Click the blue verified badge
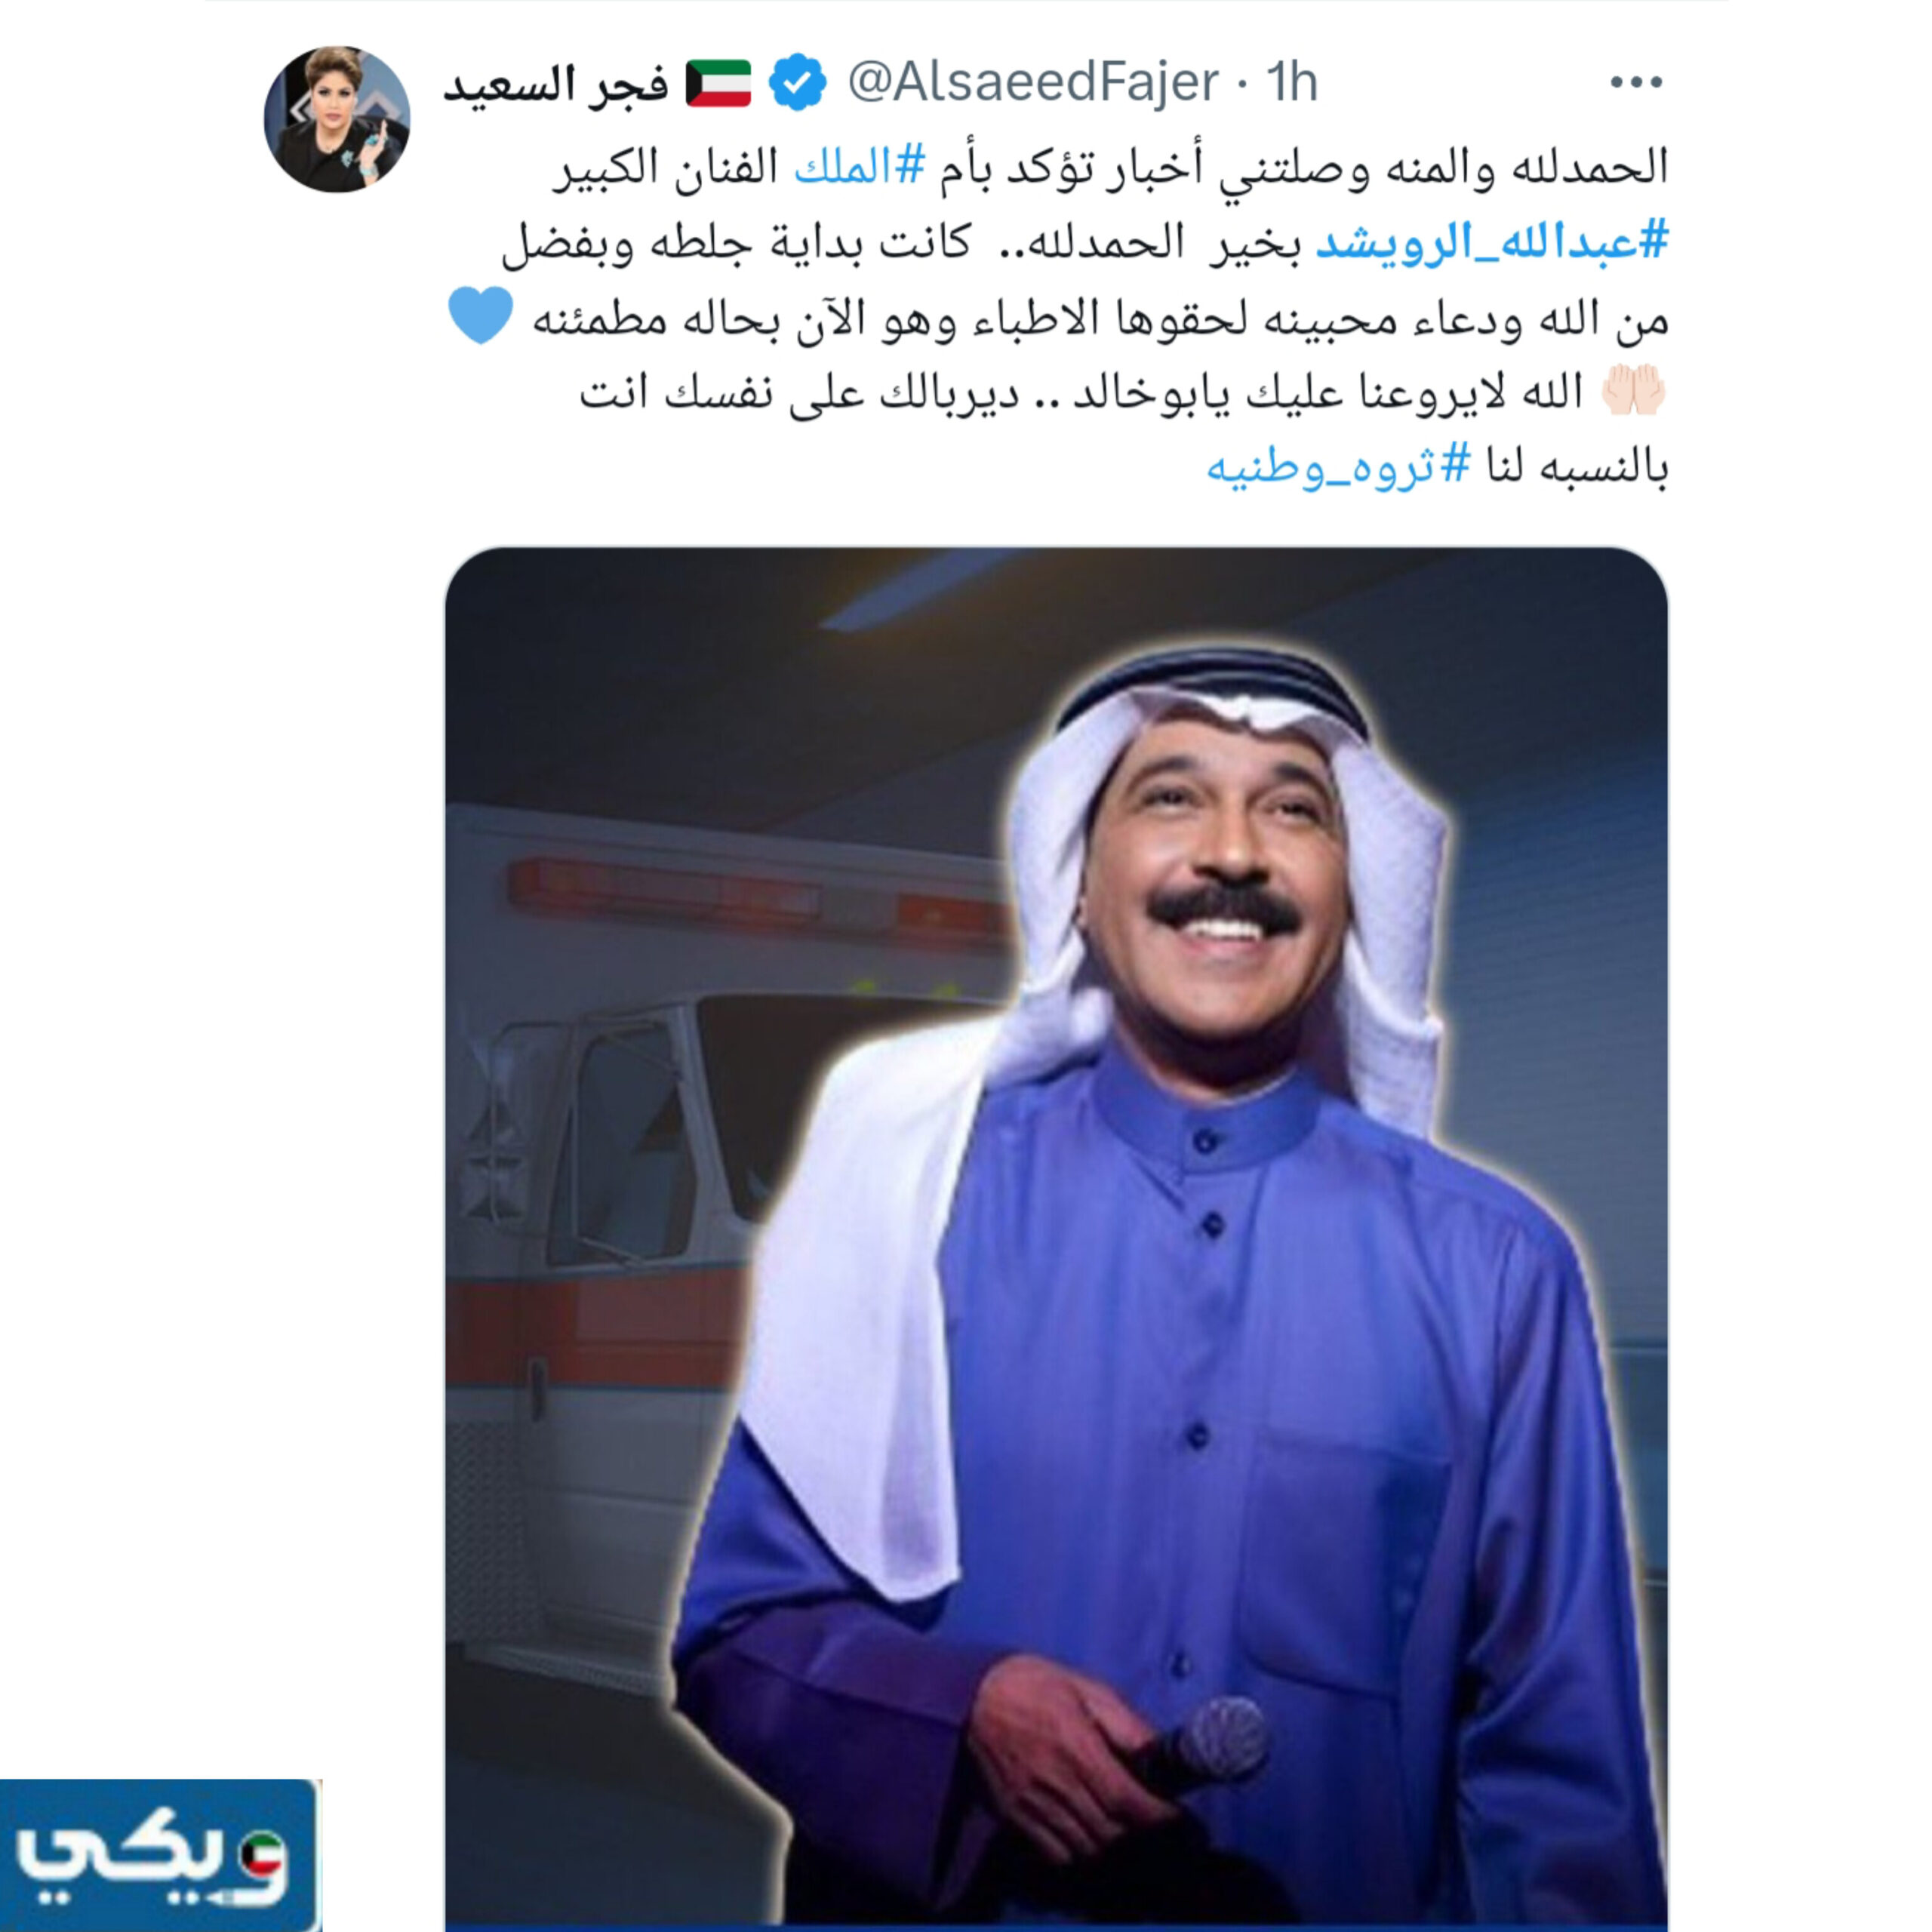The height and width of the screenshot is (1932, 1932). click(797, 82)
